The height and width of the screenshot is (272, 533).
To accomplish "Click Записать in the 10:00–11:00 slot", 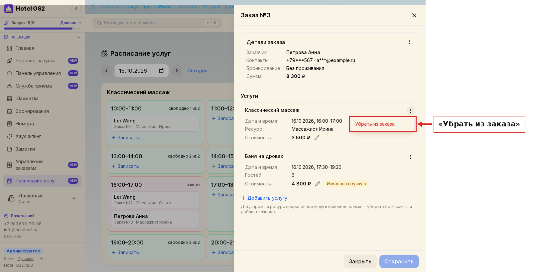I will click(x=125, y=138).
